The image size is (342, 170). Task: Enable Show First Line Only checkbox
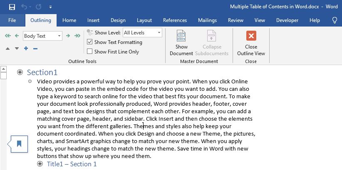coord(89,51)
